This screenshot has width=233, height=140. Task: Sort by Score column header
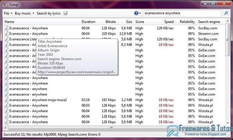(144, 22)
